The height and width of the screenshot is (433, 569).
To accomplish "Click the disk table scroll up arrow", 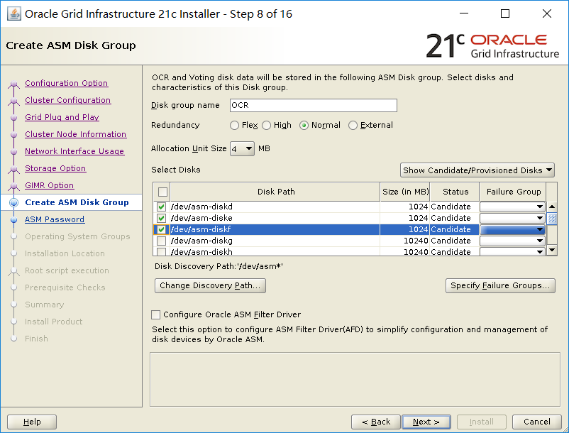I will click(552, 207).
